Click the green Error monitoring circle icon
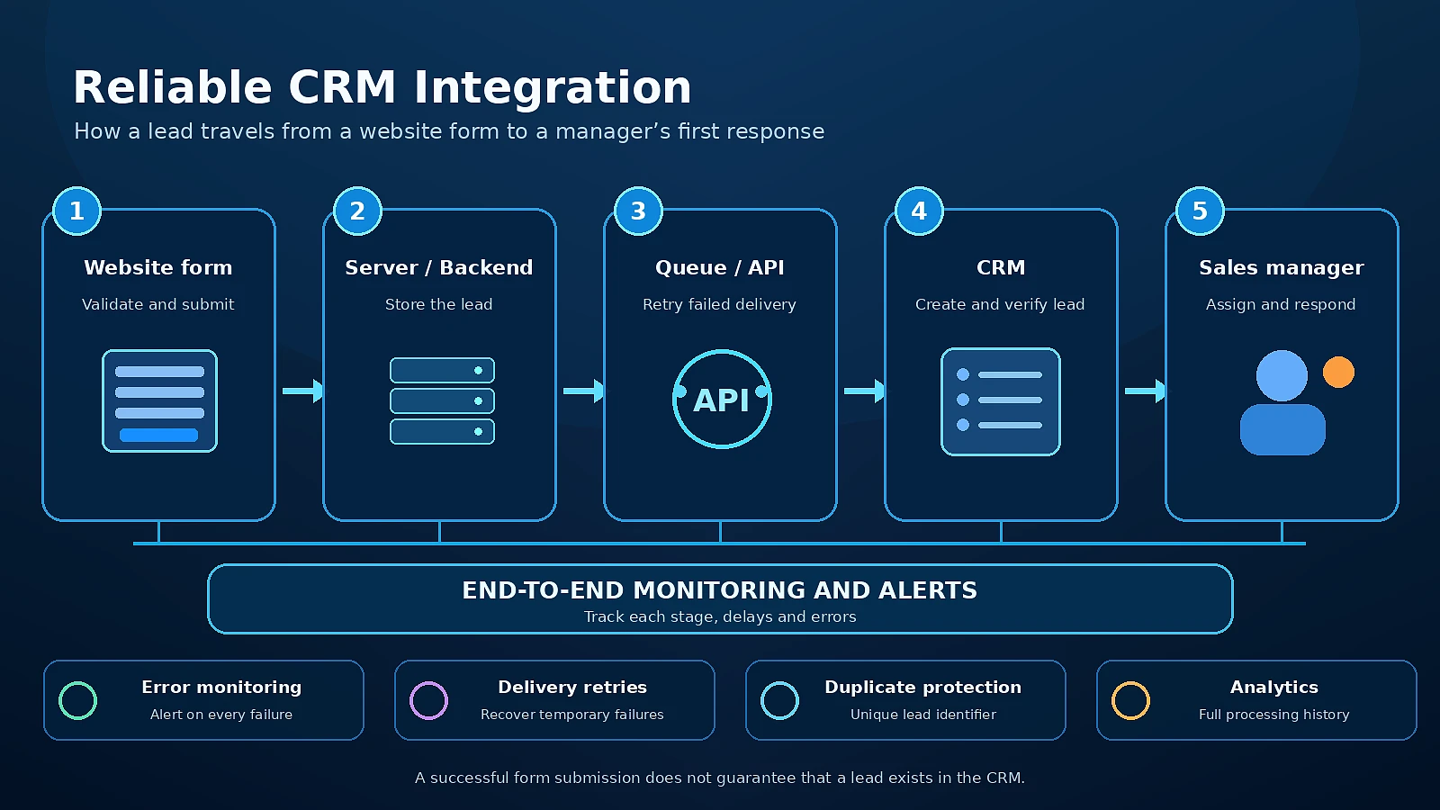The image size is (1440, 810). click(x=77, y=700)
